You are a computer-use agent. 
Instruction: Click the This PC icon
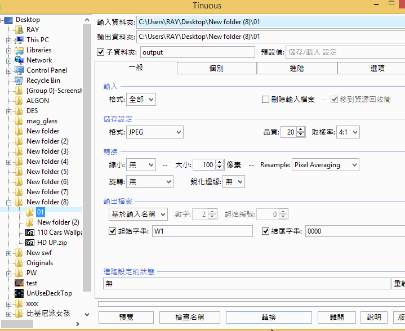tap(19, 40)
